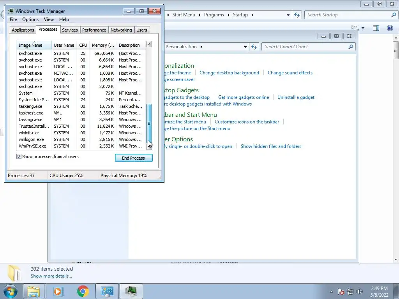Open the Task Manager title bar icon
The image size is (399, 299).
pyautogui.click(x=11, y=11)
